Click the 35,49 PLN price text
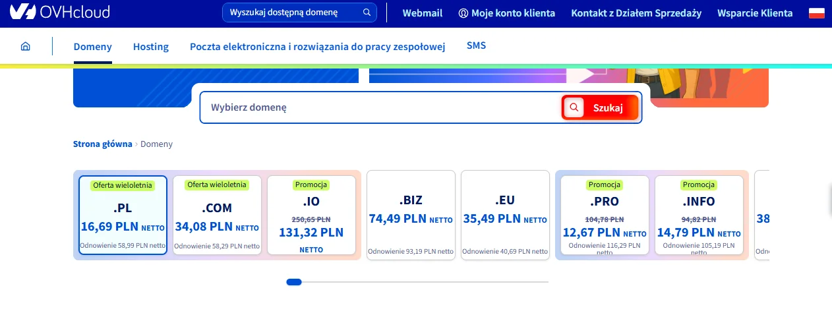 492,219
